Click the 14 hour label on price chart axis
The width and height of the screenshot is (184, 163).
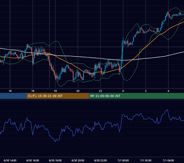coord(10,91)
